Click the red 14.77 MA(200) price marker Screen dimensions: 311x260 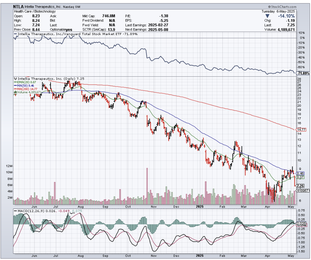[x=301, y=129]
